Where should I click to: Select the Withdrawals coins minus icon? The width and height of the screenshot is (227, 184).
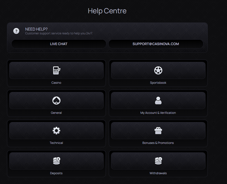158,161
